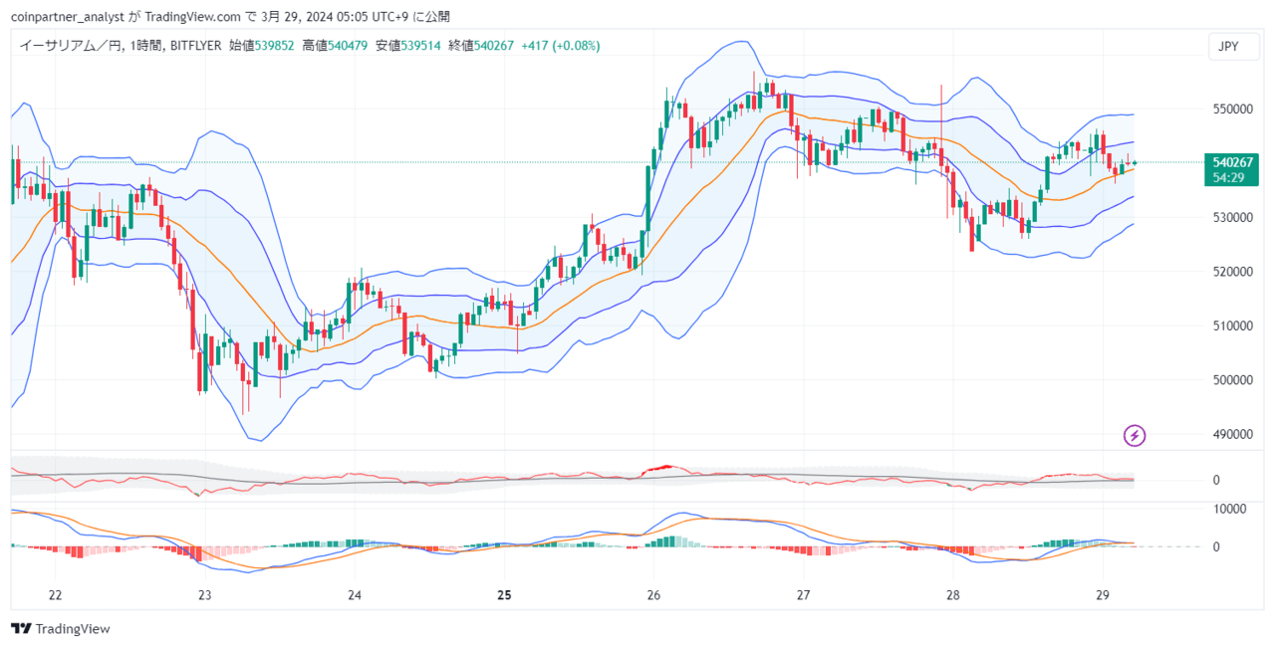Click the 始値 539852 open price value
1275x647 pixels.
(x=272, y=46)
